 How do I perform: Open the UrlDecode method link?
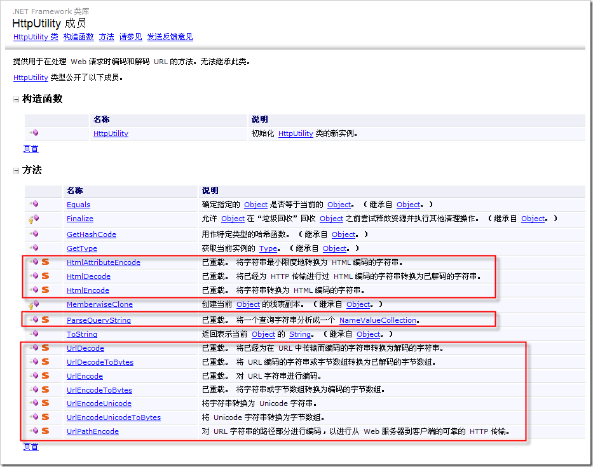(85, 348)
